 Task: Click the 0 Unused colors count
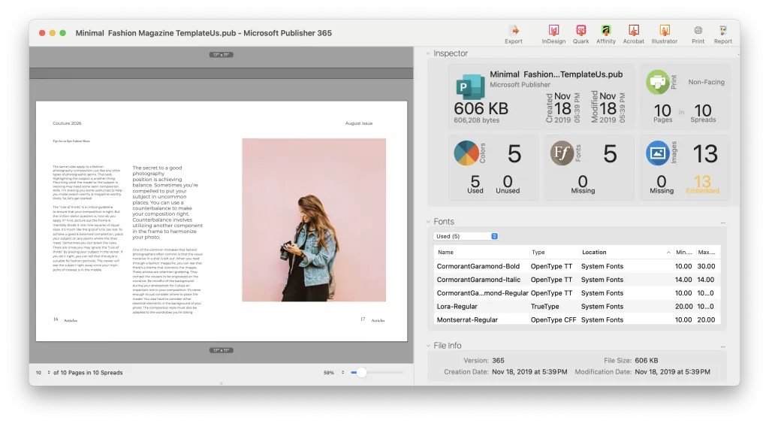(x=508, y=184)
